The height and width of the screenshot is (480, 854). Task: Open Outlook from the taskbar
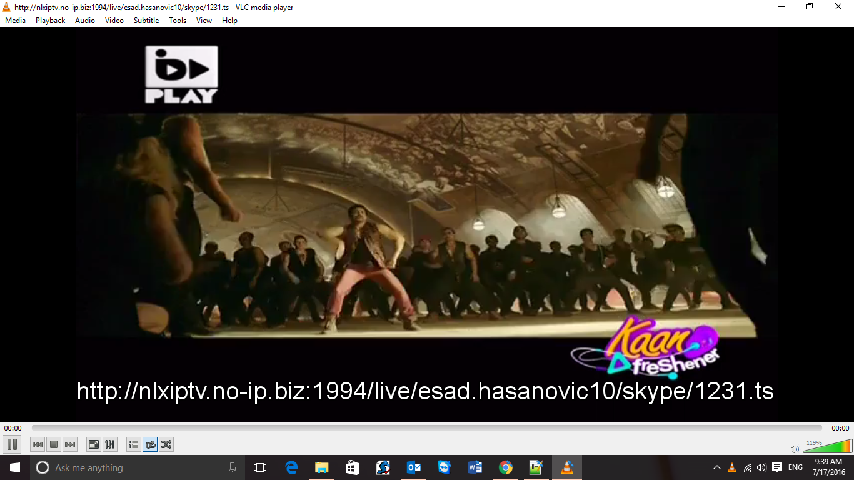pos(414,467)
